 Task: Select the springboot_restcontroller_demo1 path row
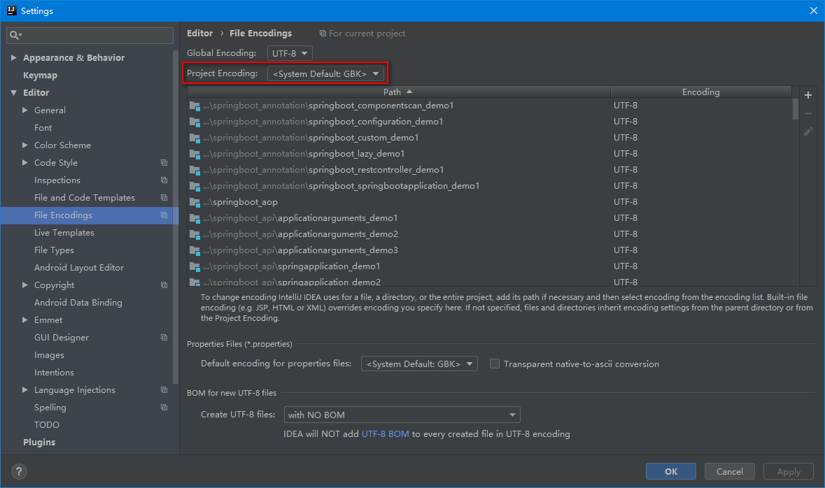489,170
